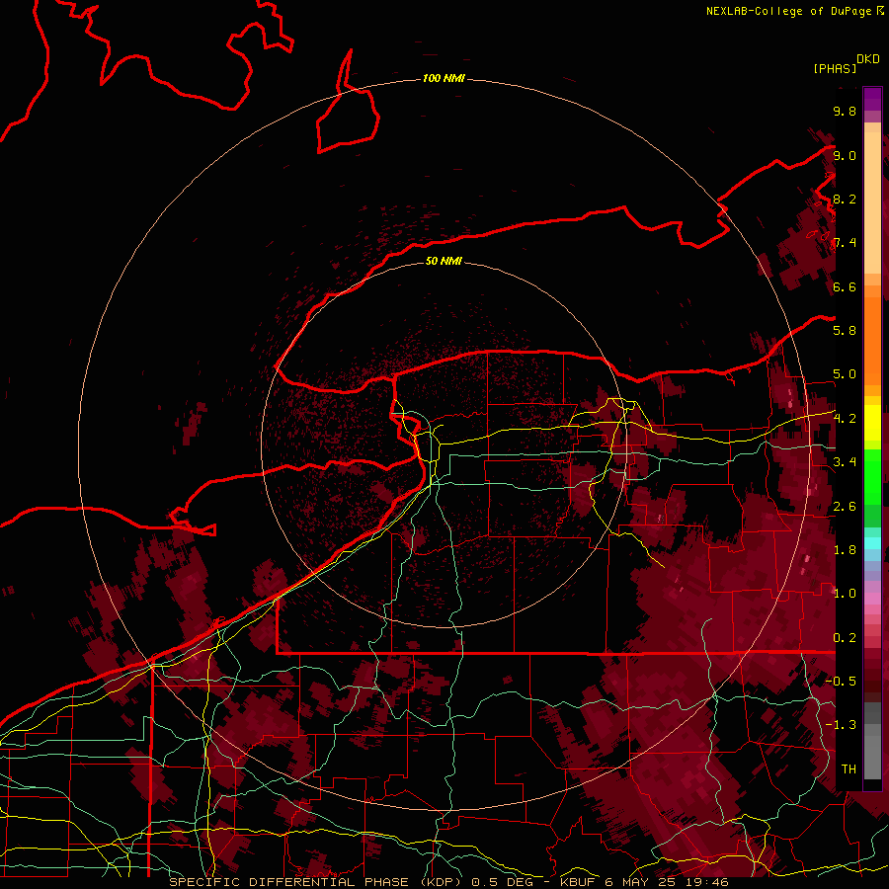
Task: Click the -1.3 value on color scale
Action: [x=841, y=725]
